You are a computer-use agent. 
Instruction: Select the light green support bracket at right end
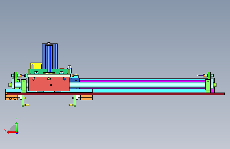(x=208, y=86)
